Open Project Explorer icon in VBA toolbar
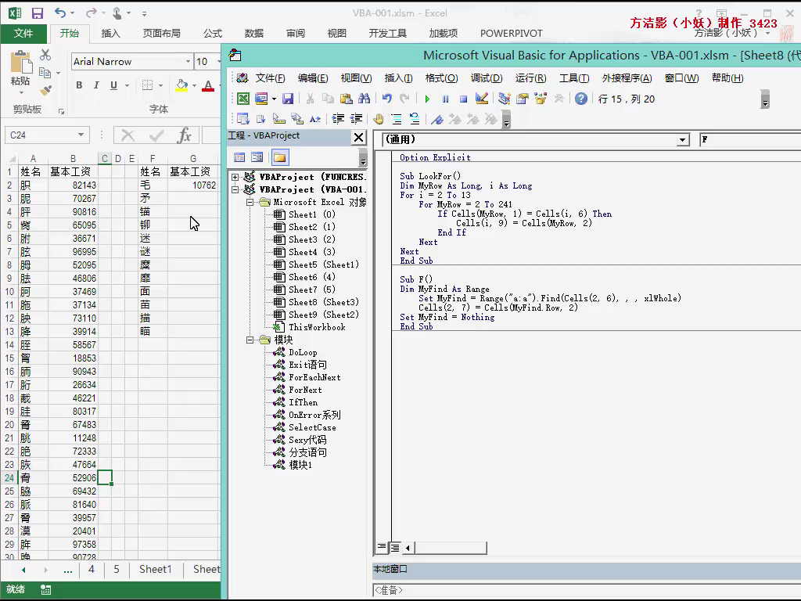The height and width of the screenshot is (601, 801). (505, 99)
